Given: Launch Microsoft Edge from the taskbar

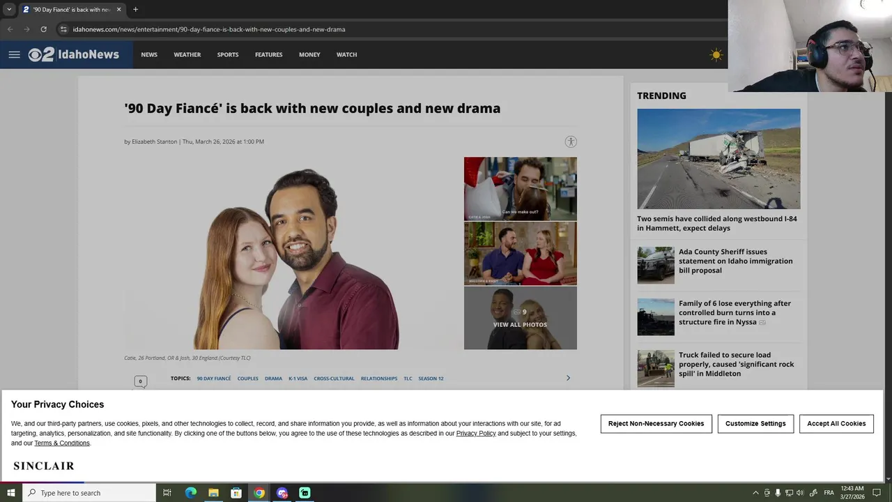Looking at the screenshot, I should 191,493.
